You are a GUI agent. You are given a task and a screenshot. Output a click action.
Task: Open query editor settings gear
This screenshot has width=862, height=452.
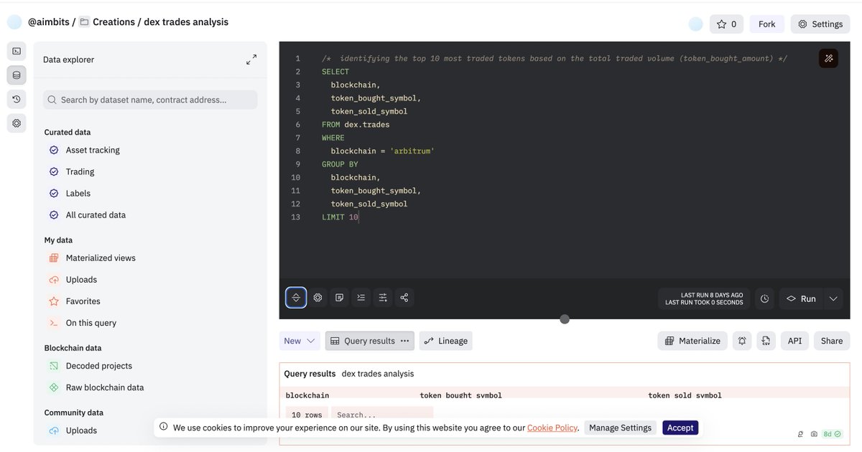click(x=318, y=298)
